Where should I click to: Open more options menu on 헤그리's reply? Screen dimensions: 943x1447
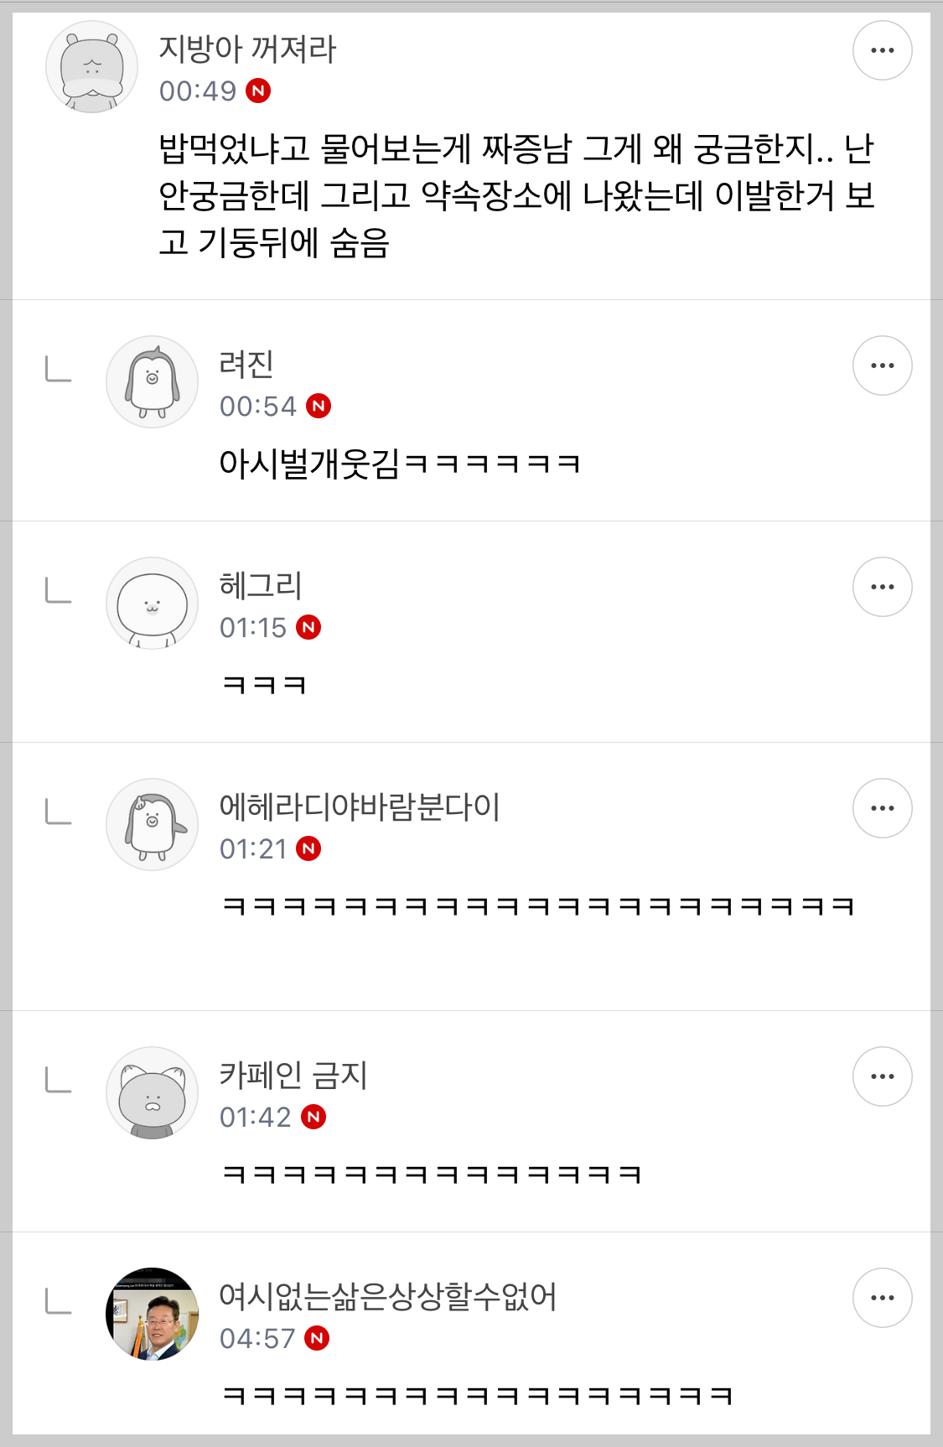(882, 587)
